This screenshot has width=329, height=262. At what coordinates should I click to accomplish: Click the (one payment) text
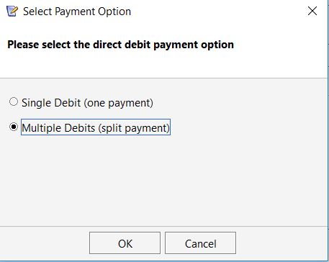click(118, 103)
